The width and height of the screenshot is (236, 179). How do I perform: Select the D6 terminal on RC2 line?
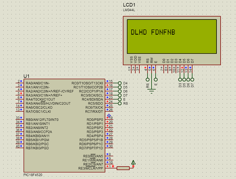pos(120,91)
